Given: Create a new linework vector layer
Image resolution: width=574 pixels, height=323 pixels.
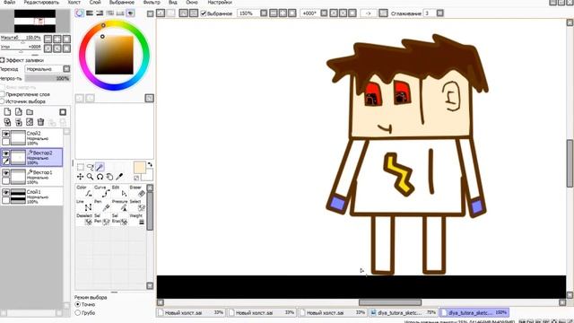Looking at the screenshot, I should 18,112.
